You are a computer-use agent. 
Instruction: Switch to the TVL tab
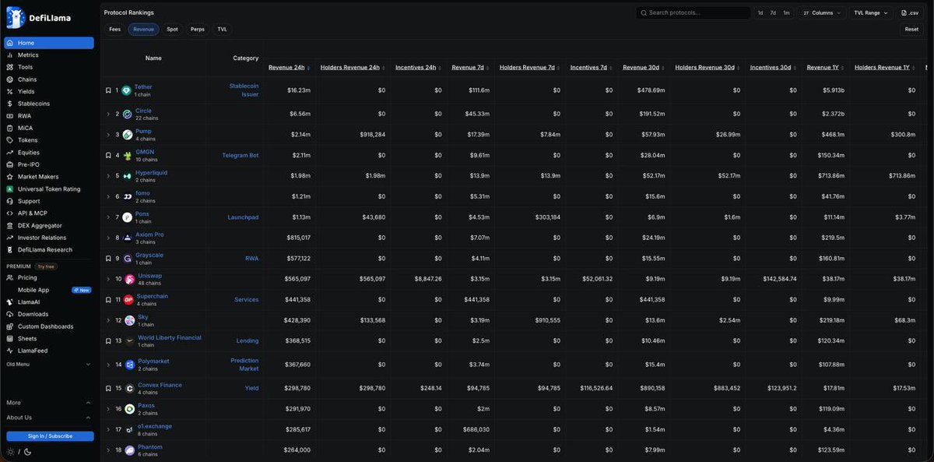[223, 29]
